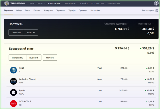Click the AT&T stock name
The image size is (160, 109).
tap(21, 68)
